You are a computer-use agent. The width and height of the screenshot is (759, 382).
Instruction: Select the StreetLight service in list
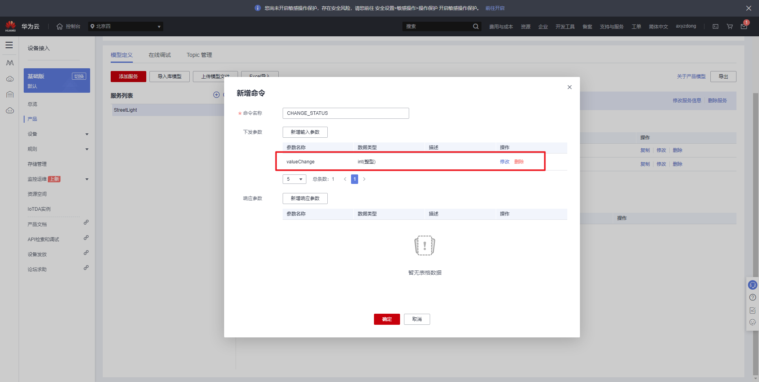point(168,110)
